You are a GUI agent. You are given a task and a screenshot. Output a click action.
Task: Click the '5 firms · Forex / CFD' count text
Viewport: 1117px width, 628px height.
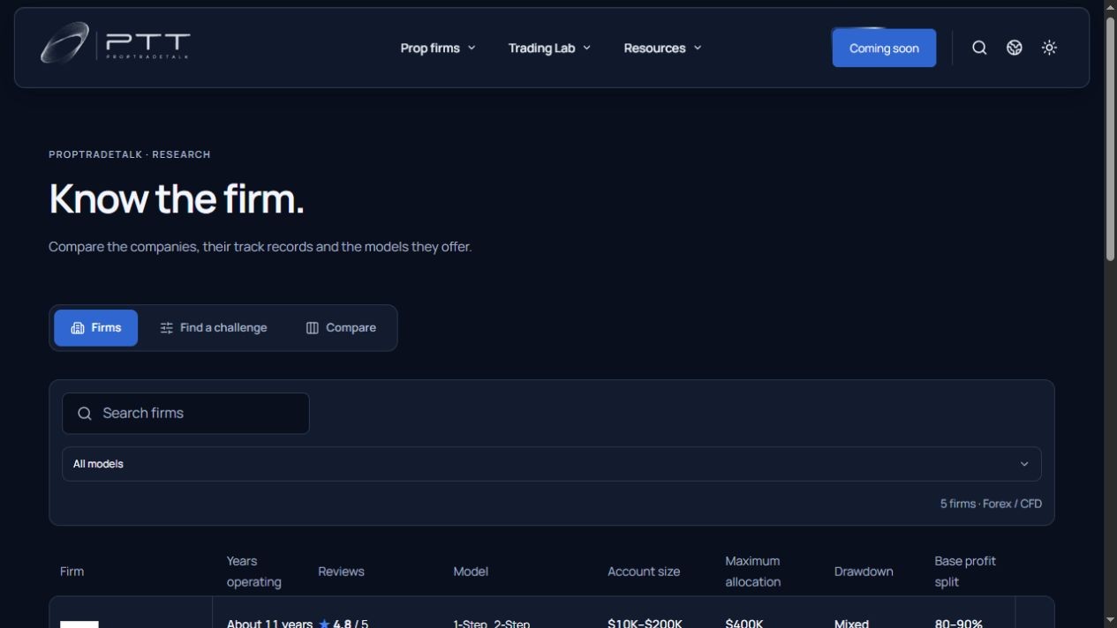click(991, 504)
